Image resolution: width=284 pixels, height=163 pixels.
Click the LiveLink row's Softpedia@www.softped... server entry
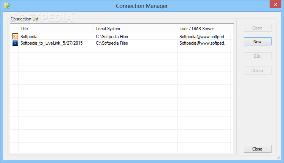203,43
